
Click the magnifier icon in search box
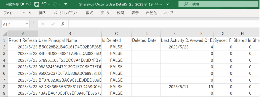(186, 4)
